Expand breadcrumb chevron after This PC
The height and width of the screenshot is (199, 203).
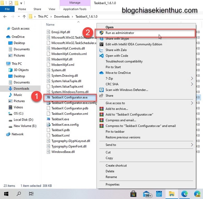coord(51,17)
